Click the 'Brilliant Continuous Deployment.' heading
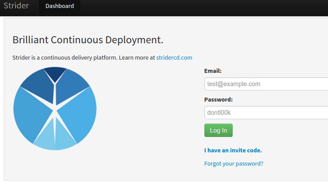328x189 pixels. [88, 40]
